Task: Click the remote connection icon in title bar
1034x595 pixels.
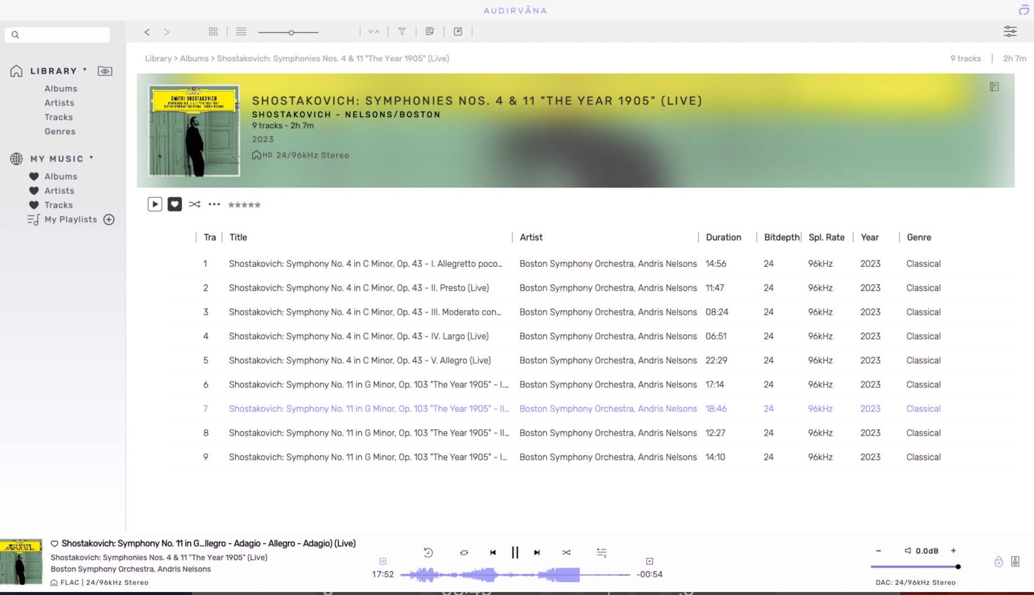Action: [1023, 10]
